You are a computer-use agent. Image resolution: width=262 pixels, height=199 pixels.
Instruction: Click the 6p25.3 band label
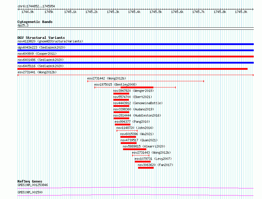click(23, 25)
